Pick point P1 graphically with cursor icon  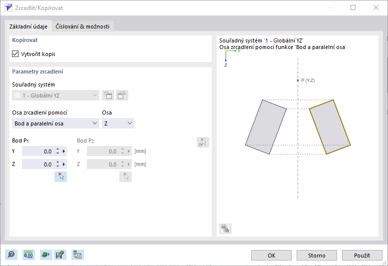tap(60, 176)
